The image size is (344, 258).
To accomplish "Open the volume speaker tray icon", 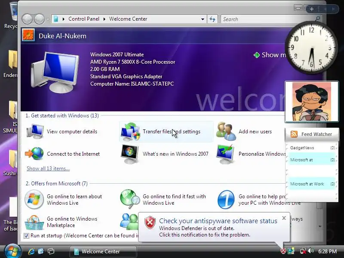I will (310, 251).
